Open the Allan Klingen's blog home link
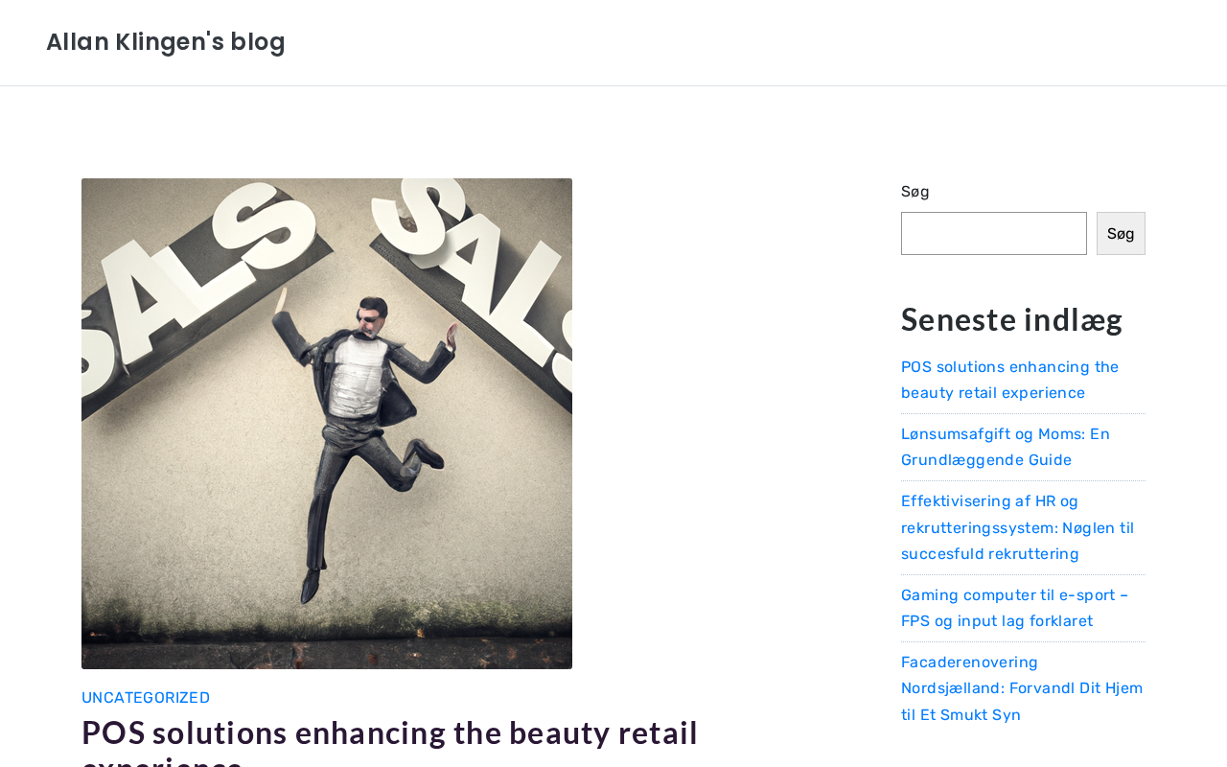The image size is (1227, 767). (x=166, y=42)
